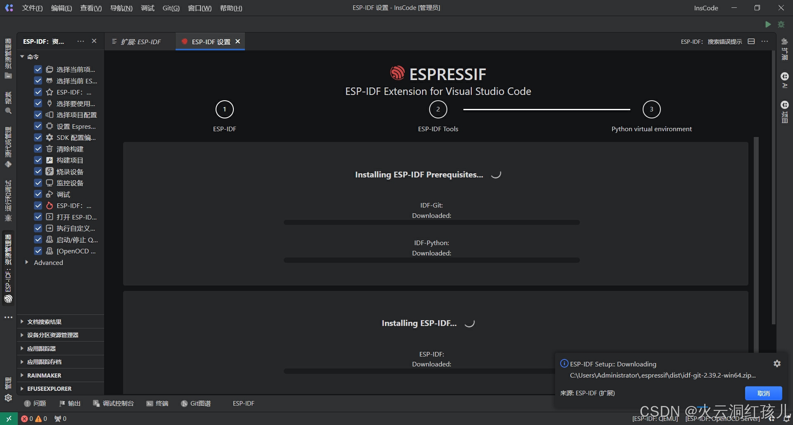Click errors and warnings count in status bar
The height and width of the screenshot is (425, 793).
pyautogui.click(x=34, y=418)
